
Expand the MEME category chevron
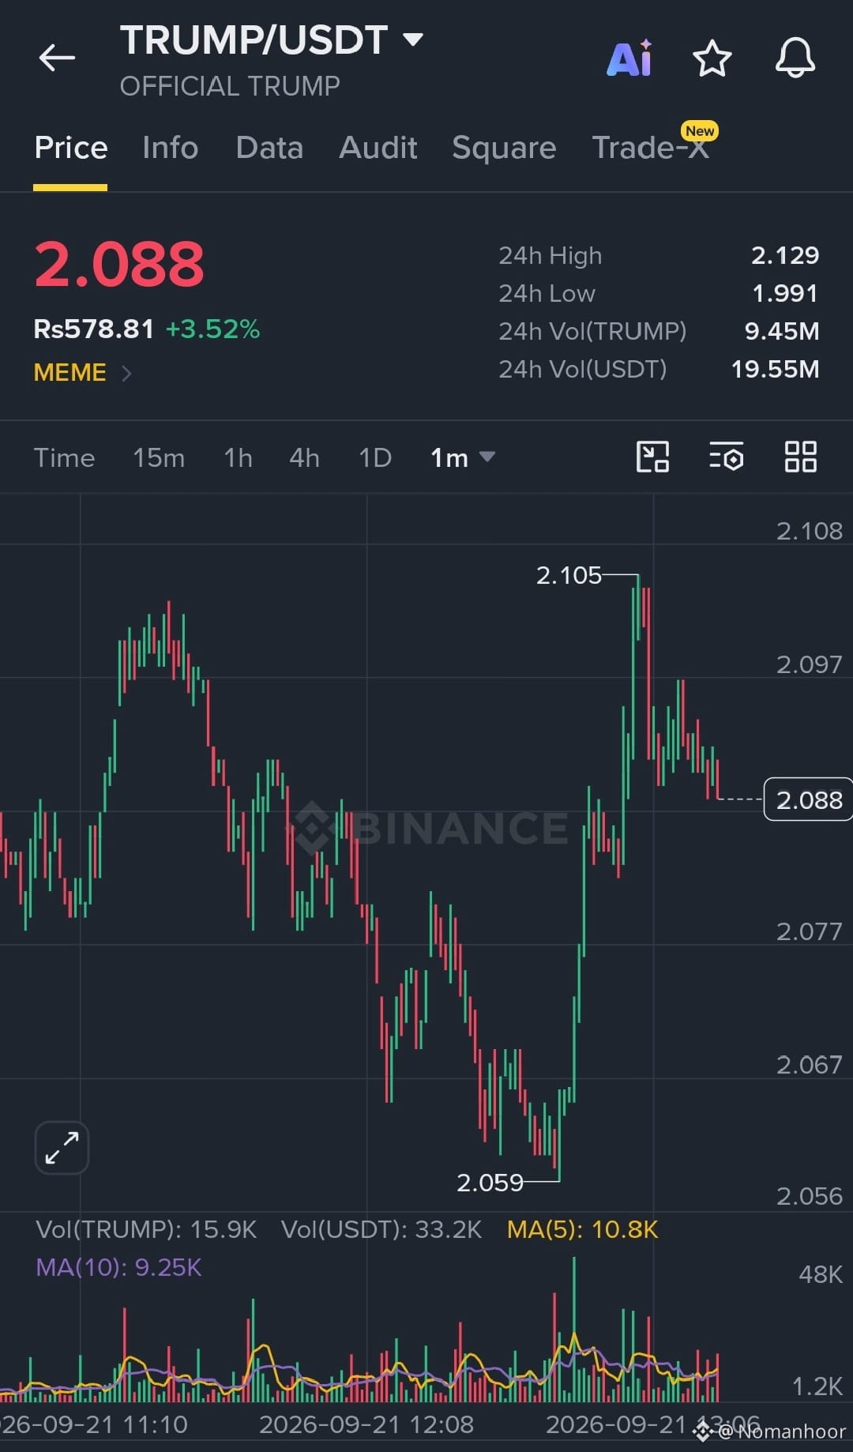pyautogui.click(x=126, y=373)
